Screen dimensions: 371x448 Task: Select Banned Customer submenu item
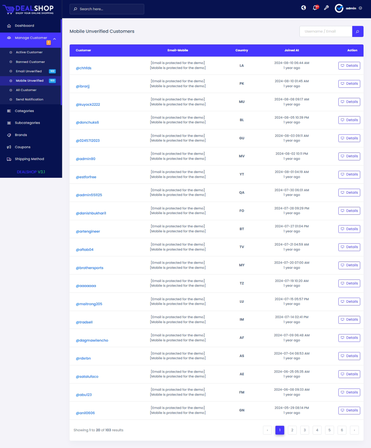coord(30,62)
